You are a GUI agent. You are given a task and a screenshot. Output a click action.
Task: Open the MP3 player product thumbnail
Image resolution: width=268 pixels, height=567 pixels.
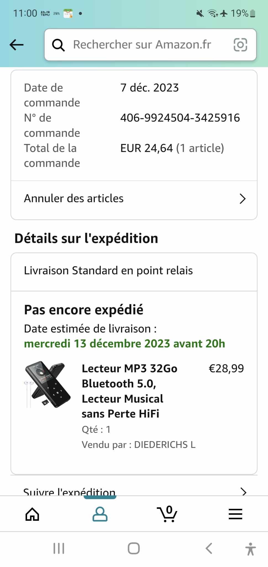click(48, 384)
